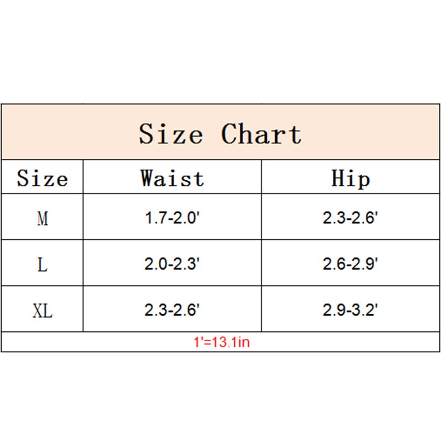Click the 'L' size row label
The image size is (441, 441).
point(42,265)
